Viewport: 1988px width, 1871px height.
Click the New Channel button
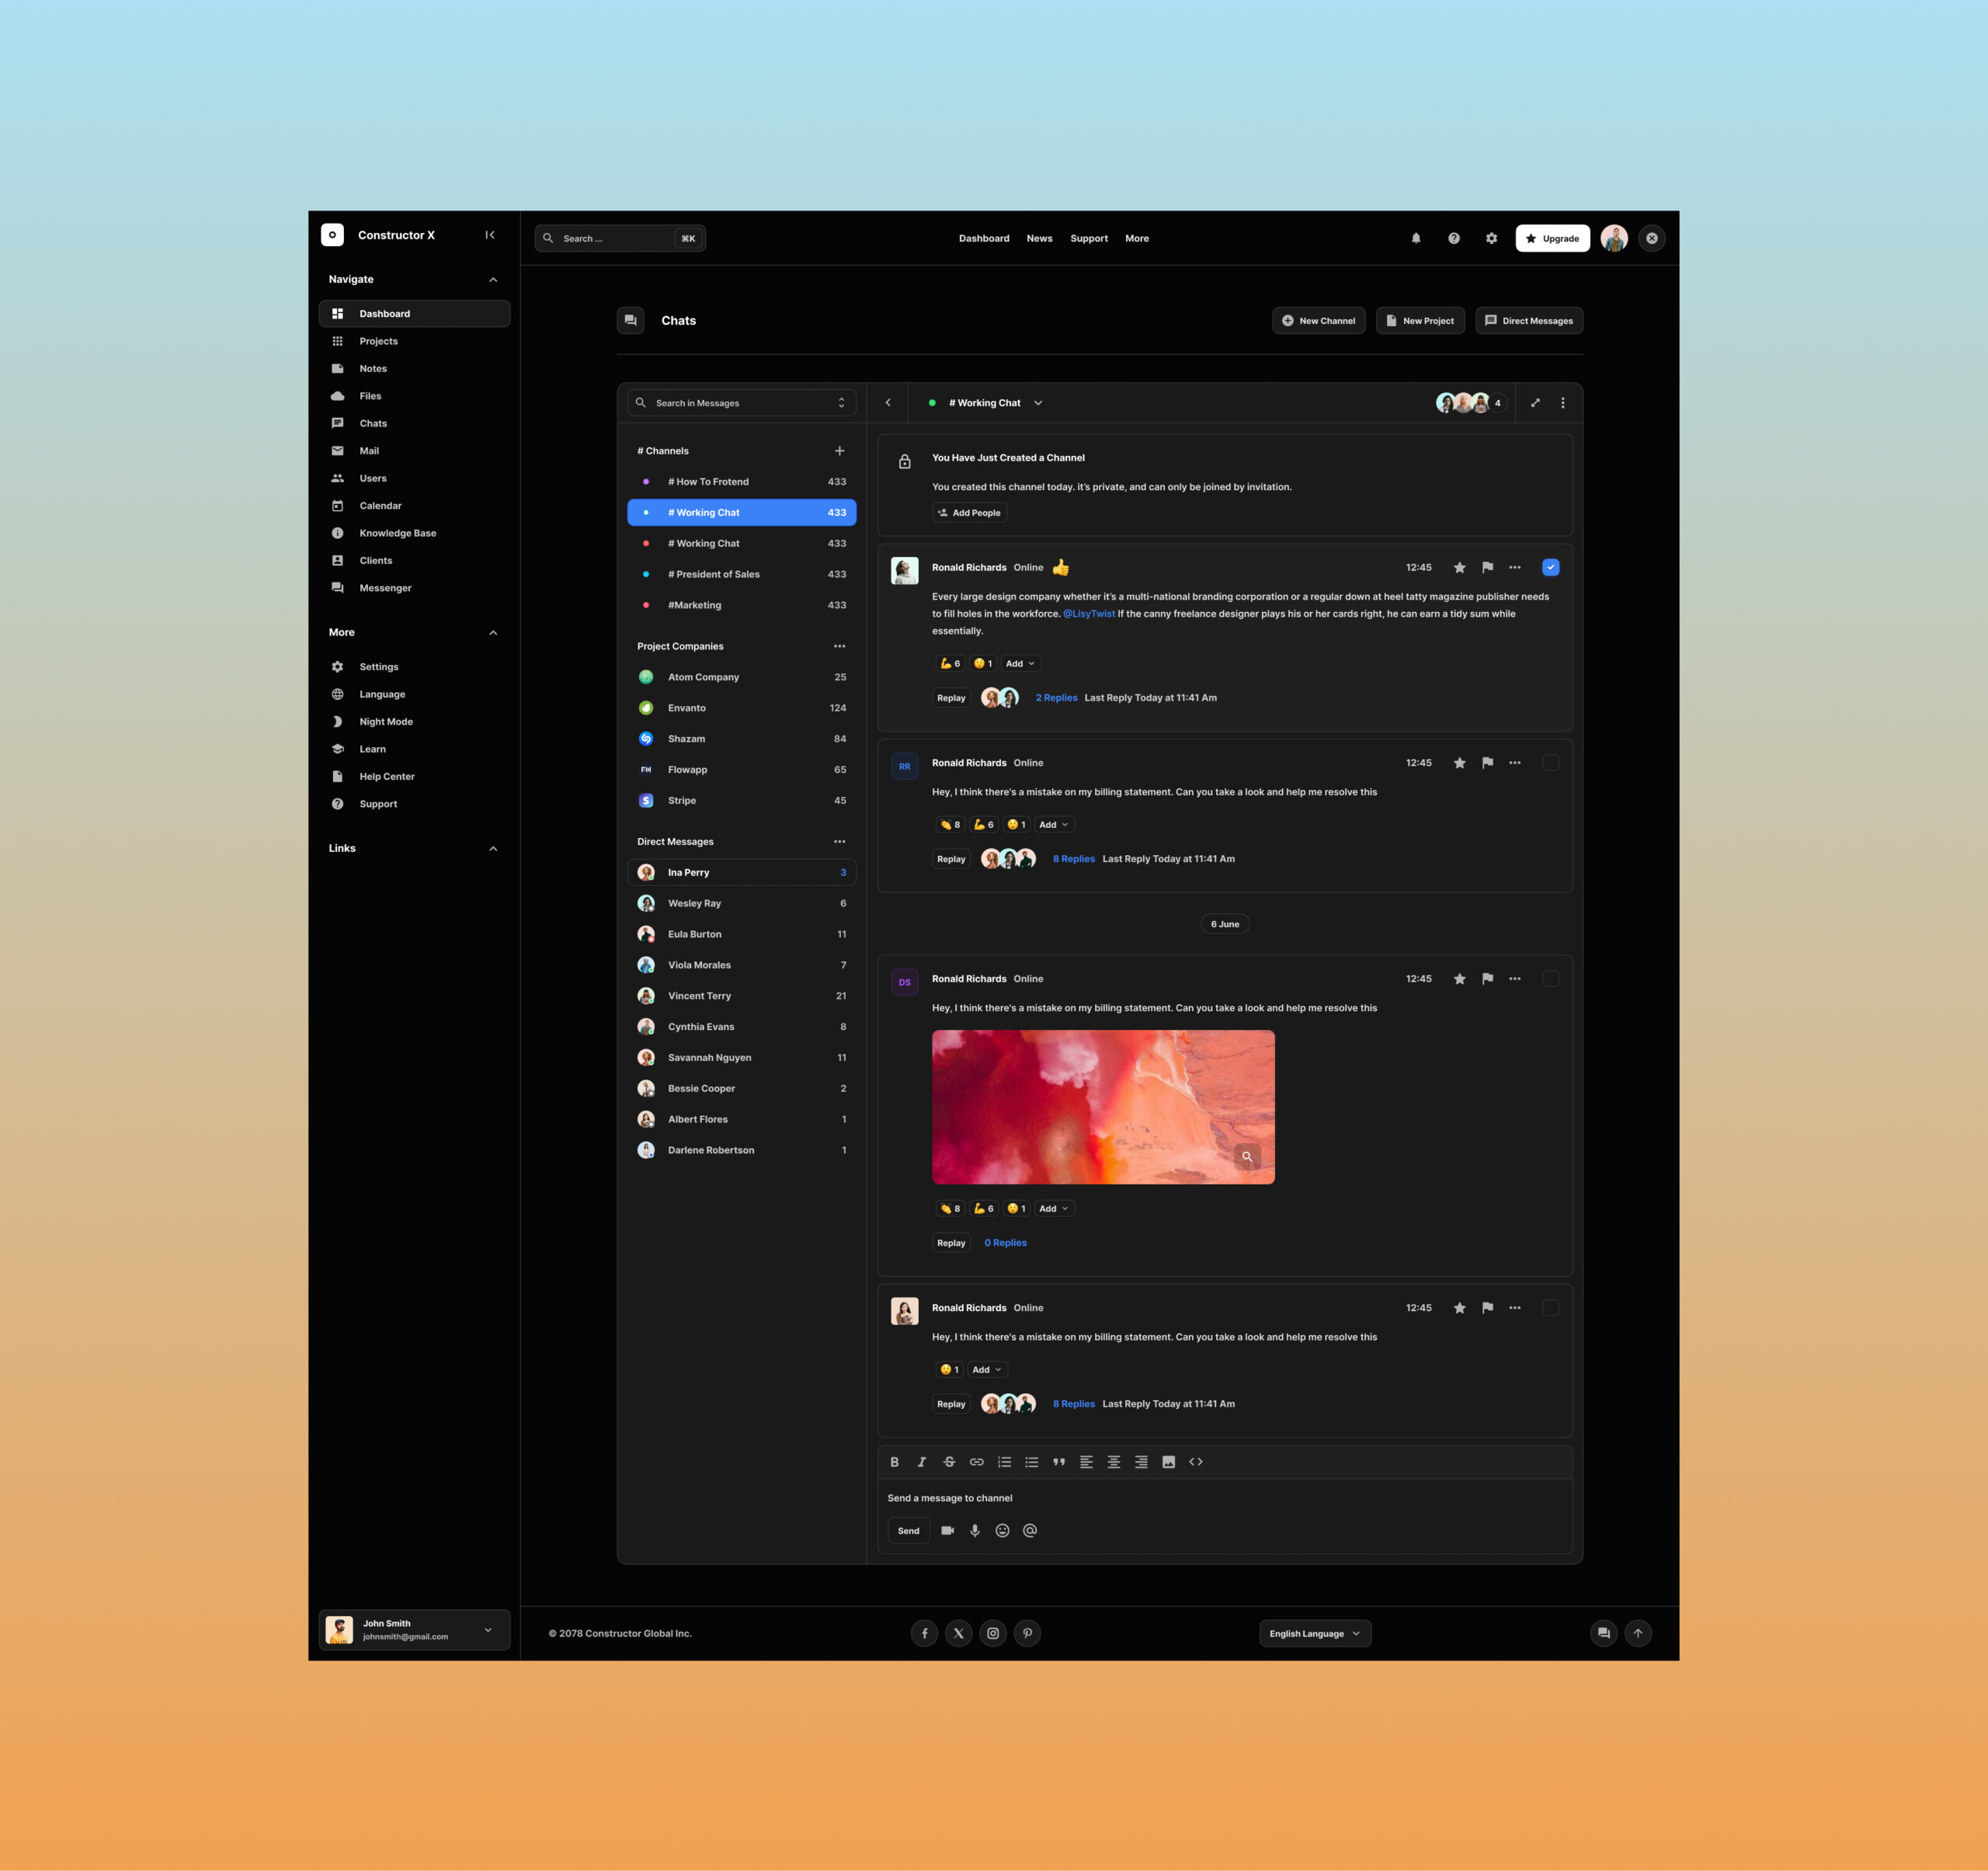(x=1318, y=321)
